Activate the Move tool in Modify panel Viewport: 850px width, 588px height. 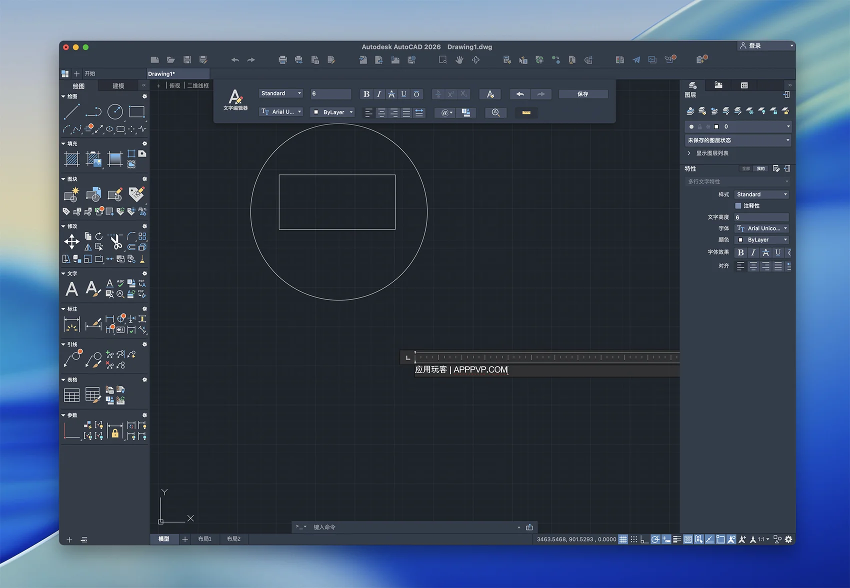coord(71,242)
